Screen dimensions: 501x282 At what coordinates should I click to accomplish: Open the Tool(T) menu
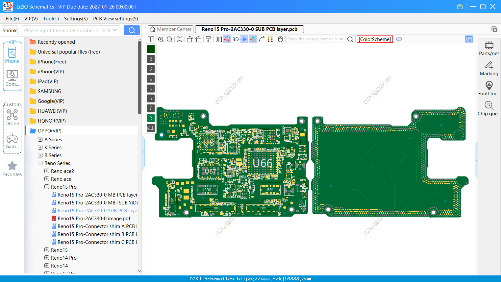(x=51, y=19)
